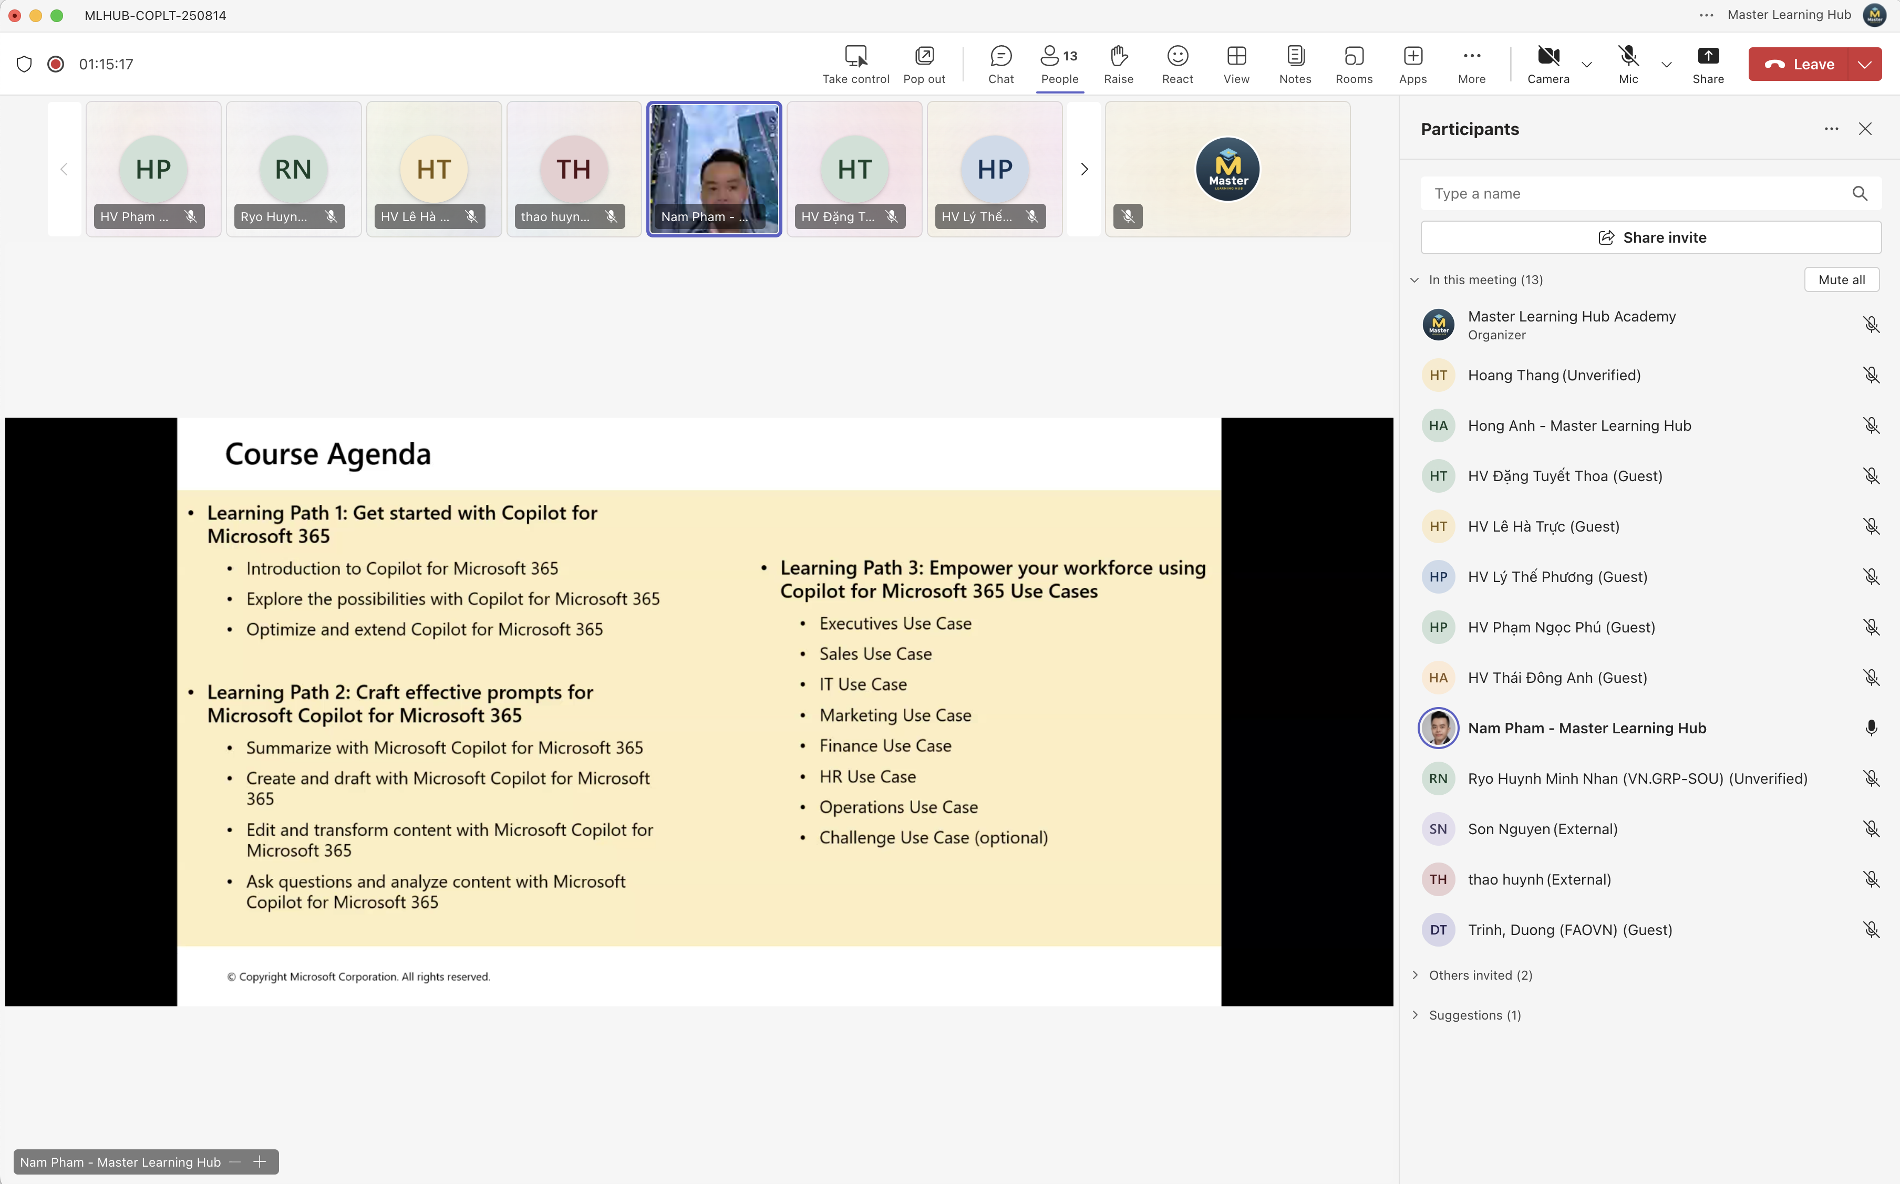Open meeting Notes
Screen dimensions: 1900x1184
1295,64
